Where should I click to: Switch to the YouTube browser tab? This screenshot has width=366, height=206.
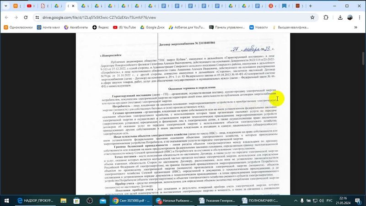(x=31, y=6)
